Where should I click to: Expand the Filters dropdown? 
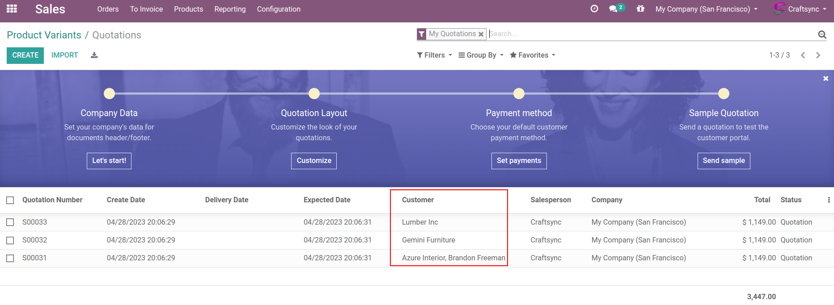coord(434,55)
